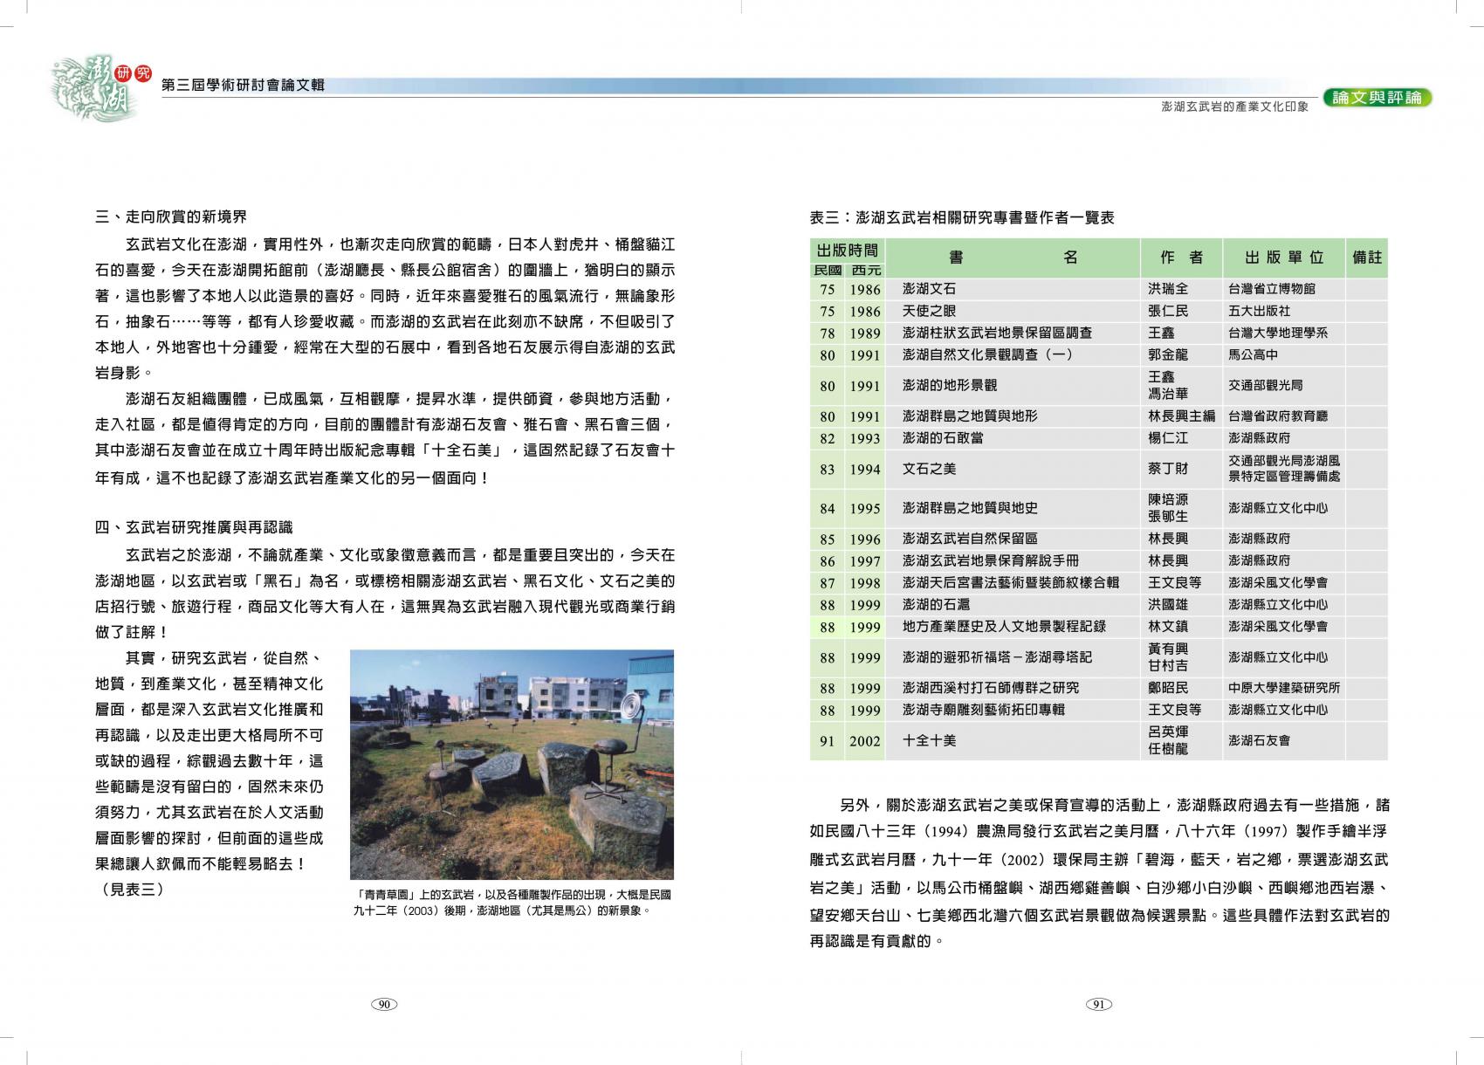Click the highlighted 地方產業歷史及人文地景製程記錄 row
This screenshot has width=1484, height=1065.
coord(992,627)
